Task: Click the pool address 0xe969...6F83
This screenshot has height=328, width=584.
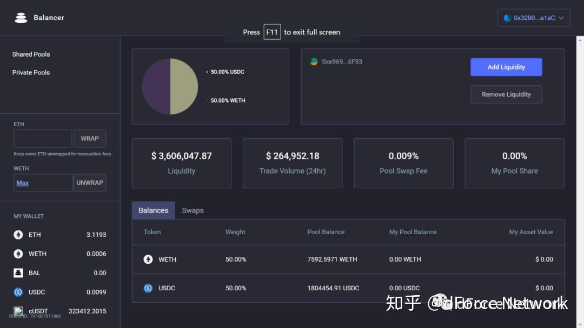Action: 342,61
